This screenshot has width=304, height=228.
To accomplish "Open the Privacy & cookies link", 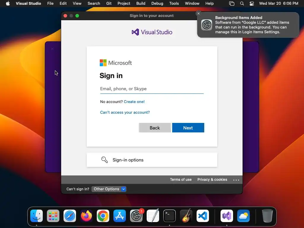I will [x=212, y=180].
